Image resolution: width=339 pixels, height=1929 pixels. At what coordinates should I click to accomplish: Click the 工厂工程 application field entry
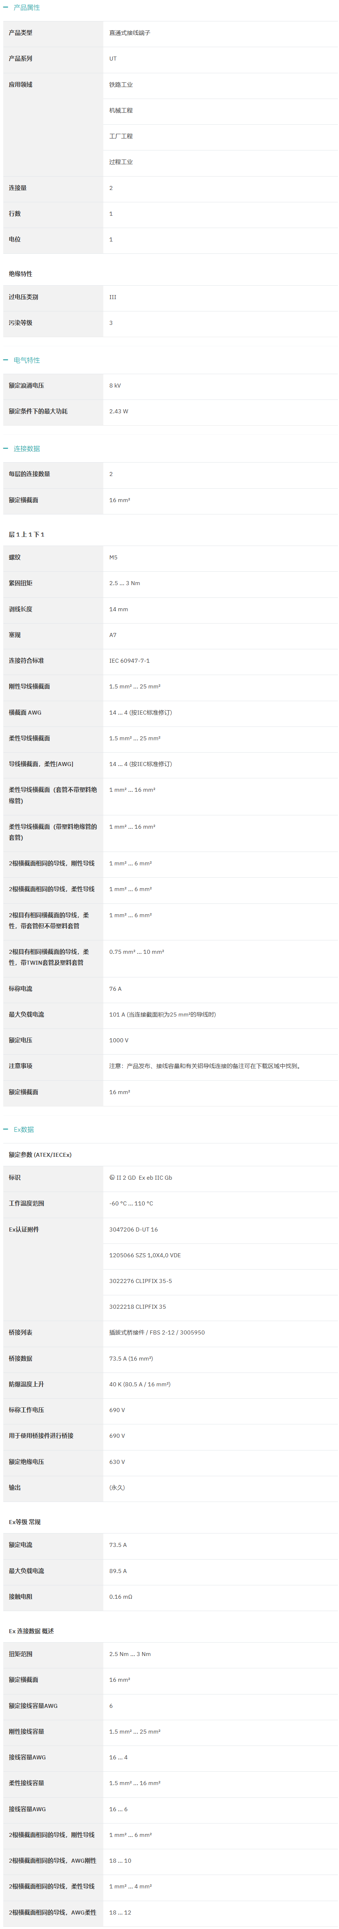pyautogui.click(x=120, y=136)
